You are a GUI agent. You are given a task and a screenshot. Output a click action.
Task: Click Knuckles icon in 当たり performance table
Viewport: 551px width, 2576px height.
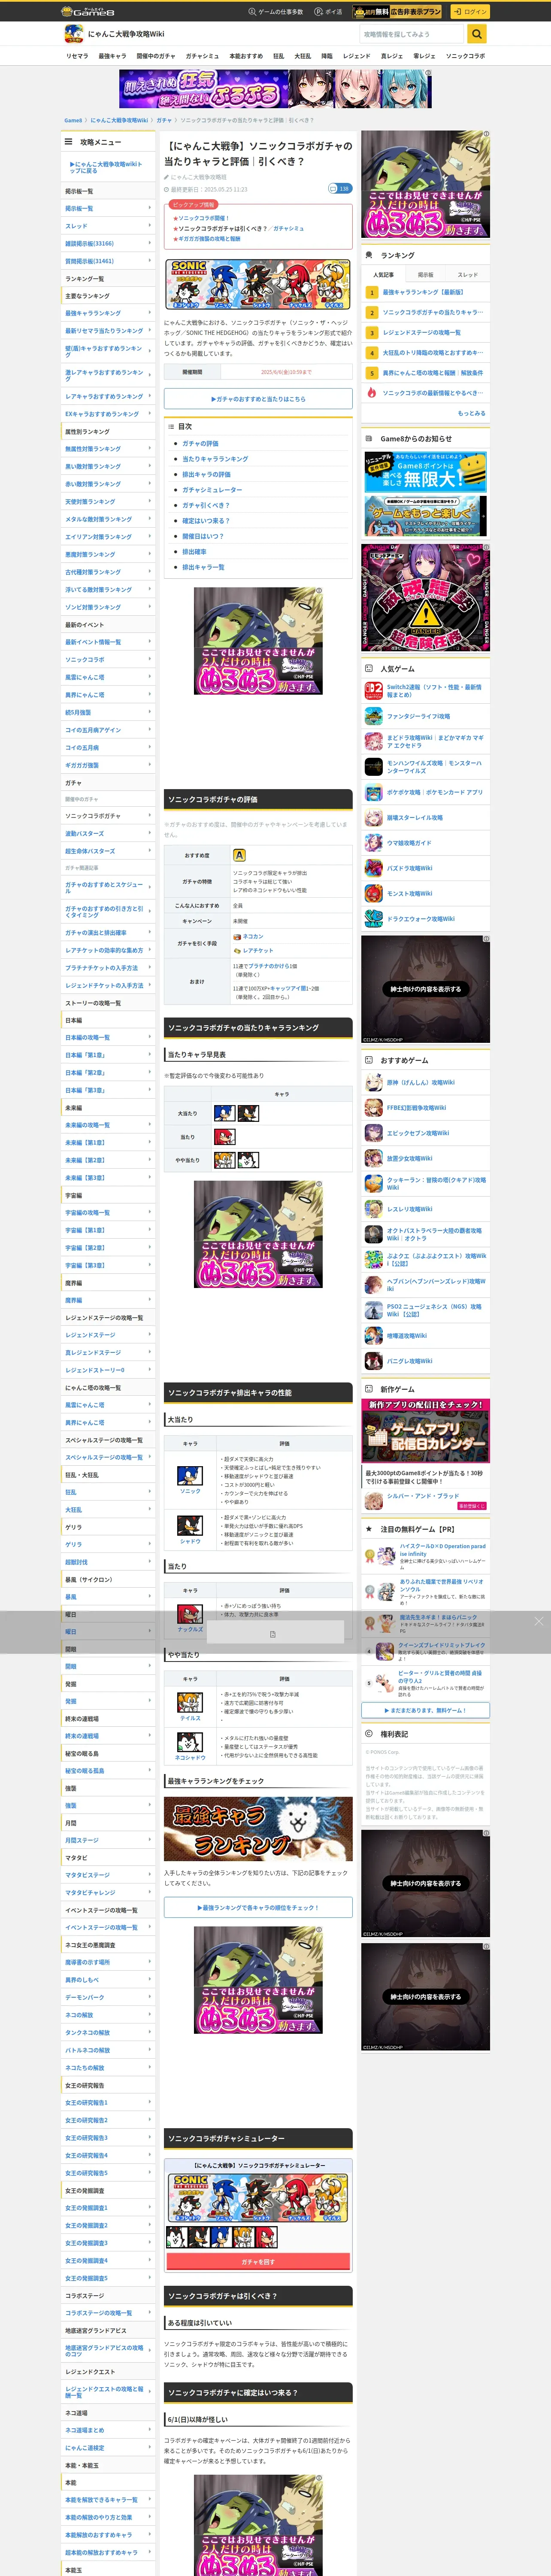[x=190, y=1613]
